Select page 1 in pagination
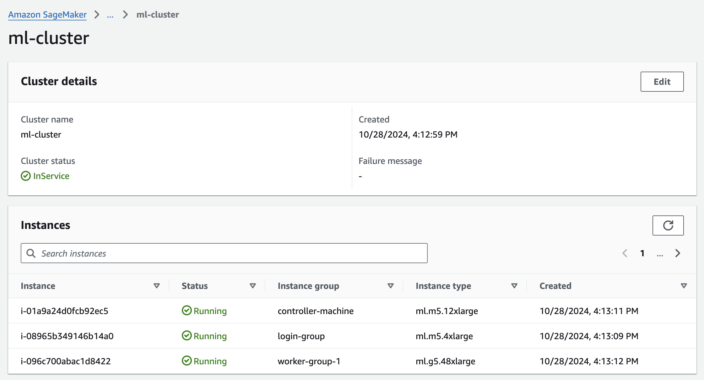This screenshot has width=704, height=380. point(642,253)
